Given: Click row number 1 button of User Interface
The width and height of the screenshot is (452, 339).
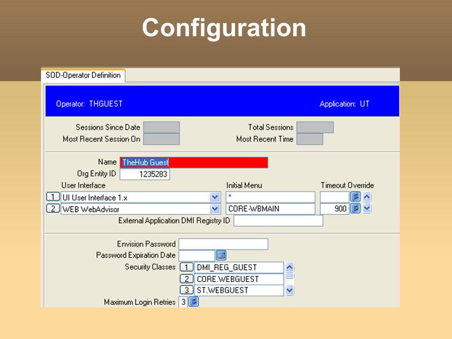Looking at the screenshot, I should click(x=53, y=197).
